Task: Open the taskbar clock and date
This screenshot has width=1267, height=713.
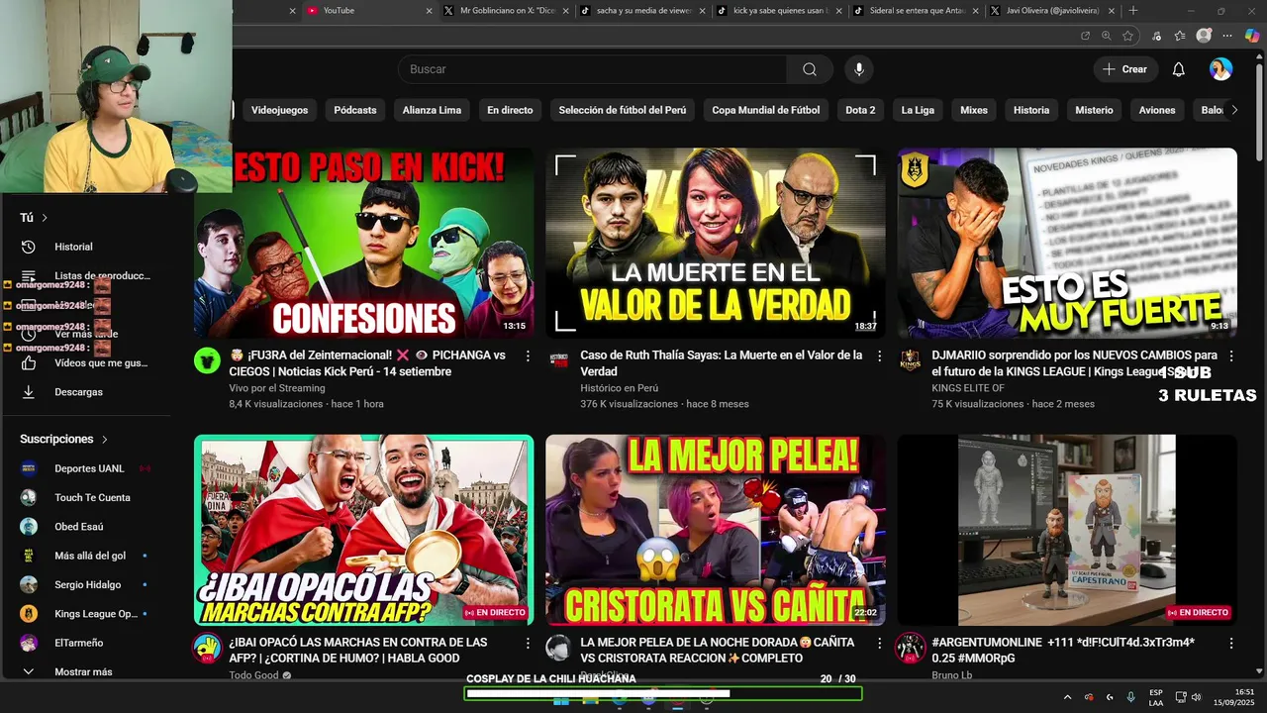Action: coord(1233,697)
